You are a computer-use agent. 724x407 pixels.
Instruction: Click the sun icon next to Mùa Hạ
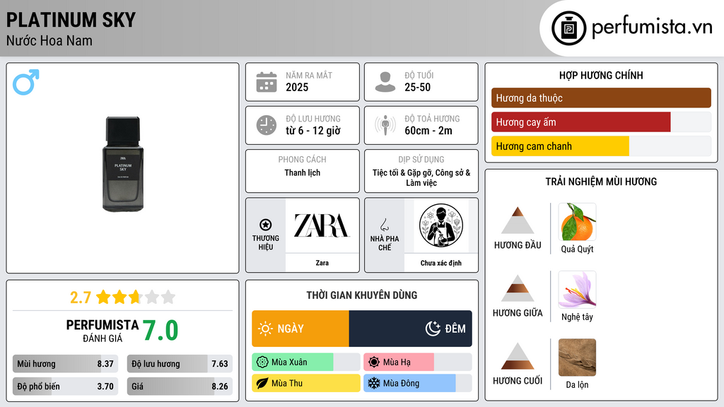(374, 362)
